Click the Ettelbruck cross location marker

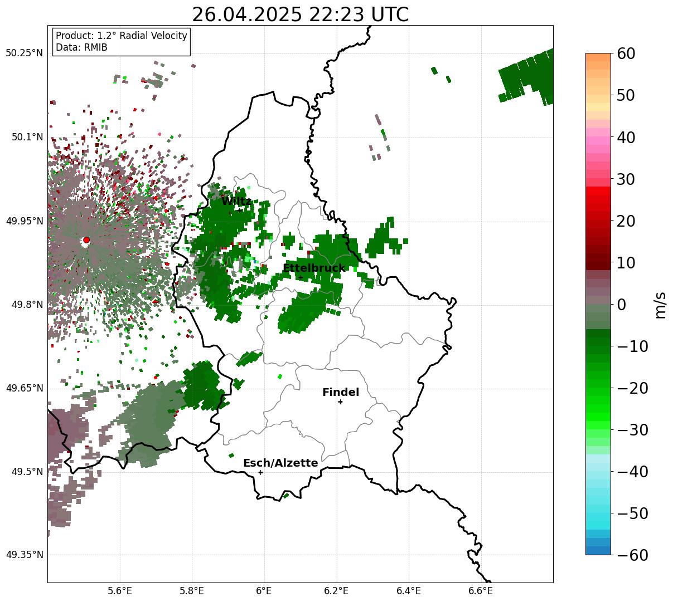pos(301,277)
